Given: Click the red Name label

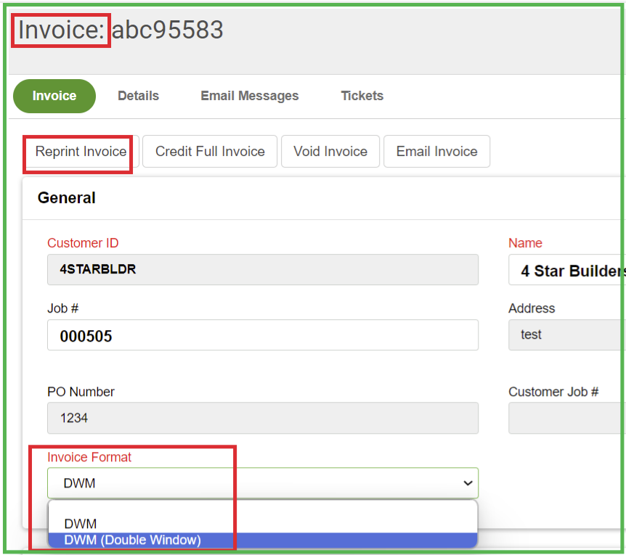Looking at the screenshot, I should [x=525, y=243].
